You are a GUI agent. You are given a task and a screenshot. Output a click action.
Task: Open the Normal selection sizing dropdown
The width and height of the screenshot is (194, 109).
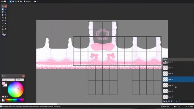point(28,2)
